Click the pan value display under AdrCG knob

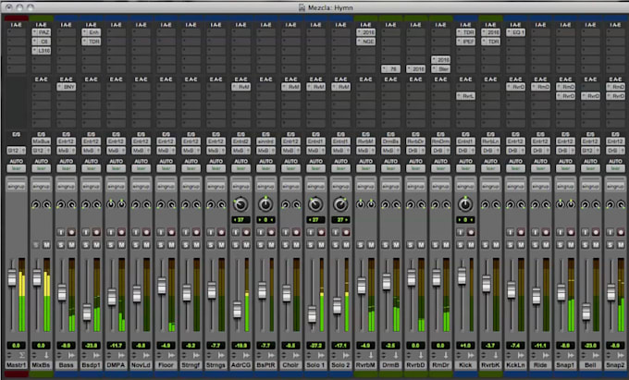(x=240, y=220)
